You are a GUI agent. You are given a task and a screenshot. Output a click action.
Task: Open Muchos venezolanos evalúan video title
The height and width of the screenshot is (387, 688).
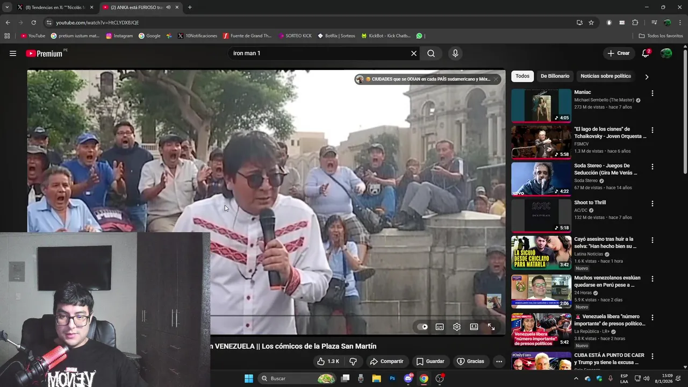pyautogui.click(x=607, y=281)
